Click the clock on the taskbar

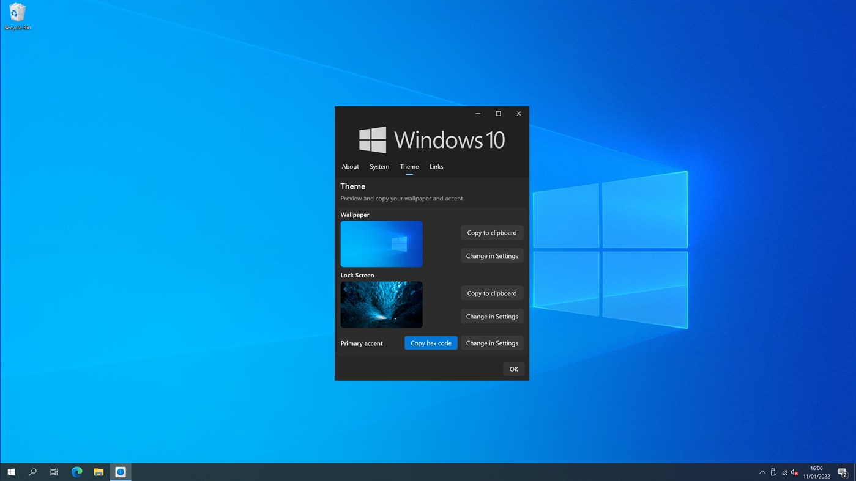[x=816, y=471]
